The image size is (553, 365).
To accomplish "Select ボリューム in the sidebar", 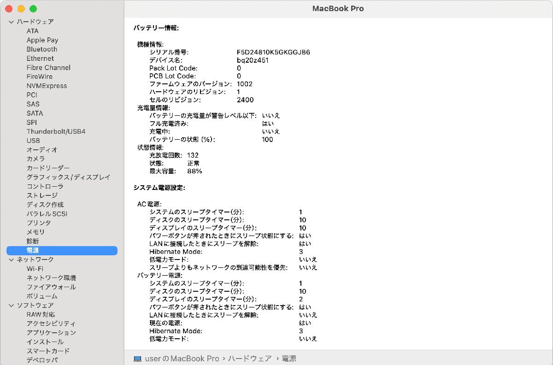I will point(42,296).
